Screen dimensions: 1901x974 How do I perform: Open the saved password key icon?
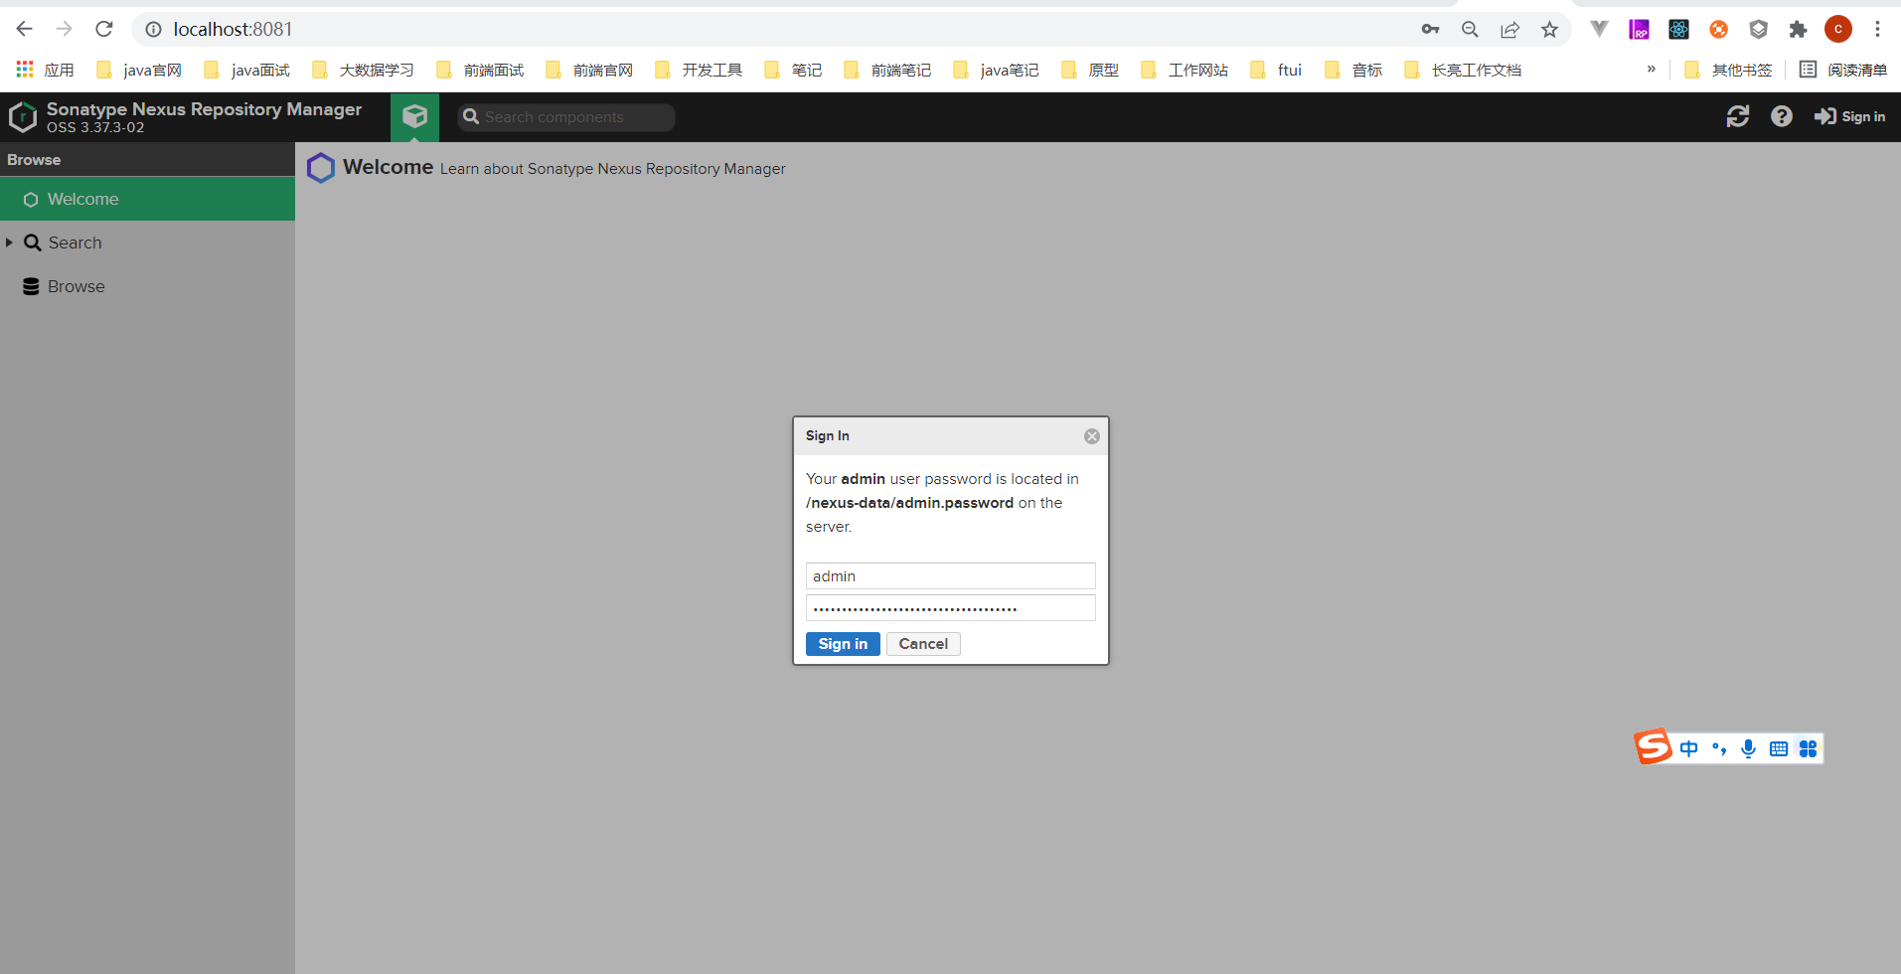point(1430,29)
